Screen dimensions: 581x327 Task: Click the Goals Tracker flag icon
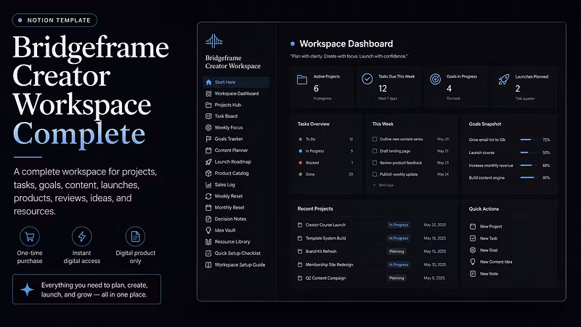pyautogui.click(x=208, y=139)
